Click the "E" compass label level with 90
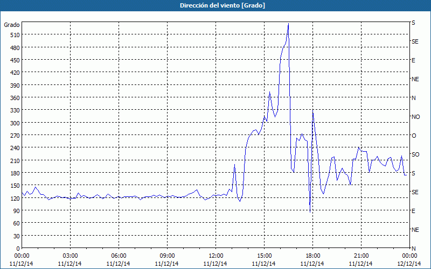Image resolution: width=431 pixels, height=269 pixels. point(413,211)
